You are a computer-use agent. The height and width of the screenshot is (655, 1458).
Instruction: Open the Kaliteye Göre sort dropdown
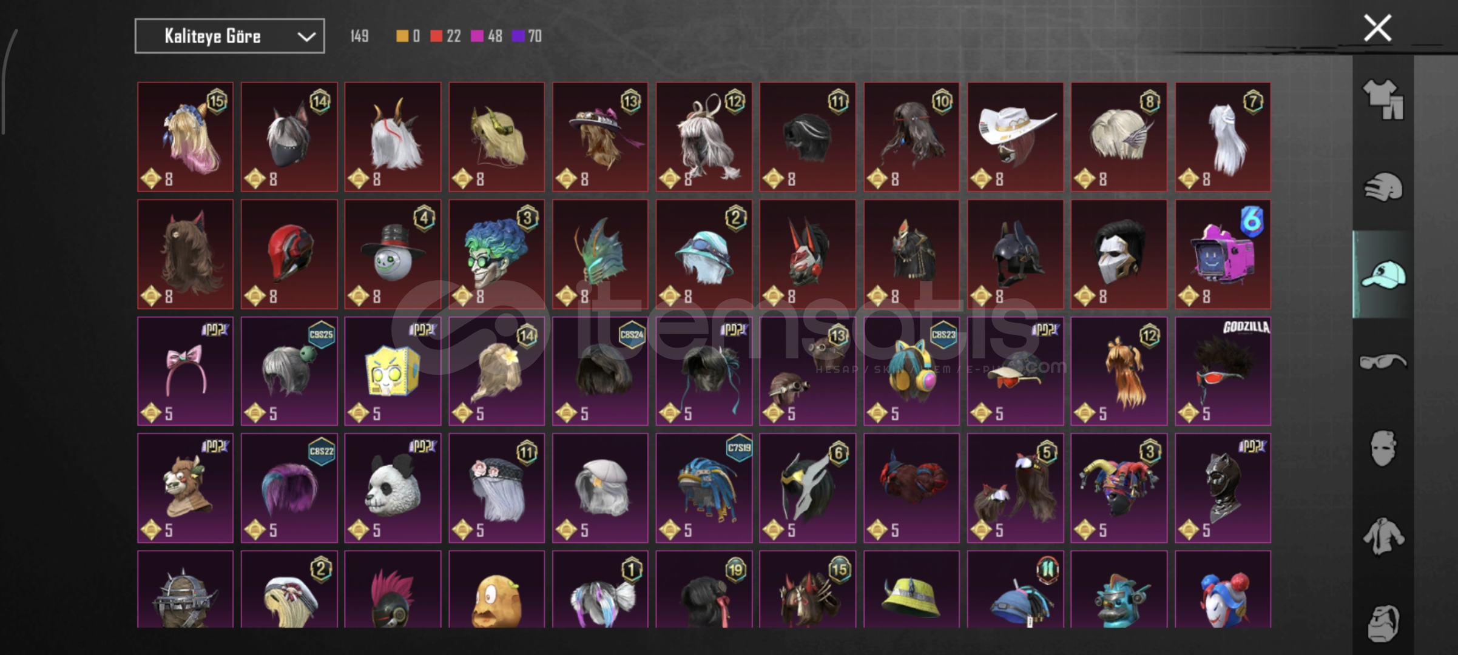[x=229, y=36]
